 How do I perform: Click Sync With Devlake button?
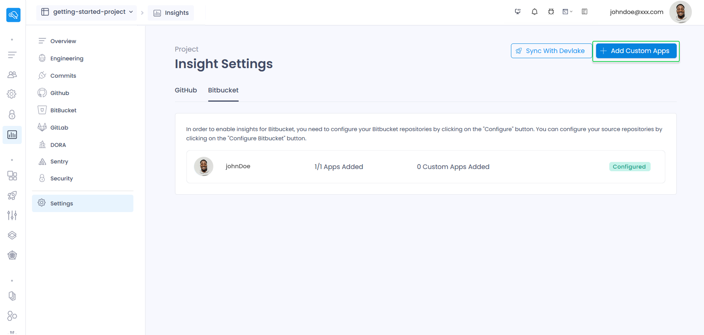coord(551,51)
